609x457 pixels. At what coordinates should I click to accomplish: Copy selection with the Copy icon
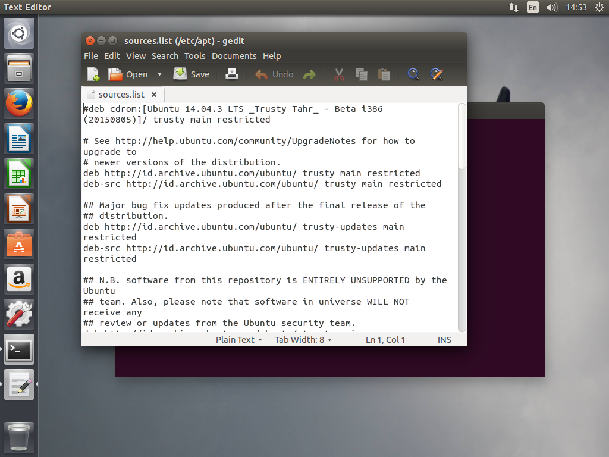click(x=361, y=74)
